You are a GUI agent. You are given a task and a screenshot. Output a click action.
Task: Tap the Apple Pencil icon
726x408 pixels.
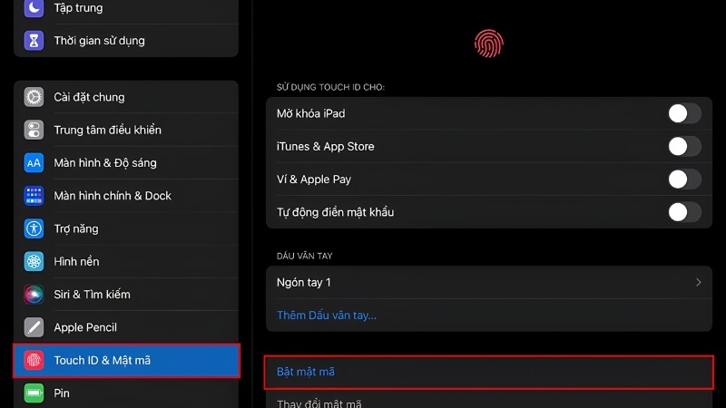tap(34, 327)
